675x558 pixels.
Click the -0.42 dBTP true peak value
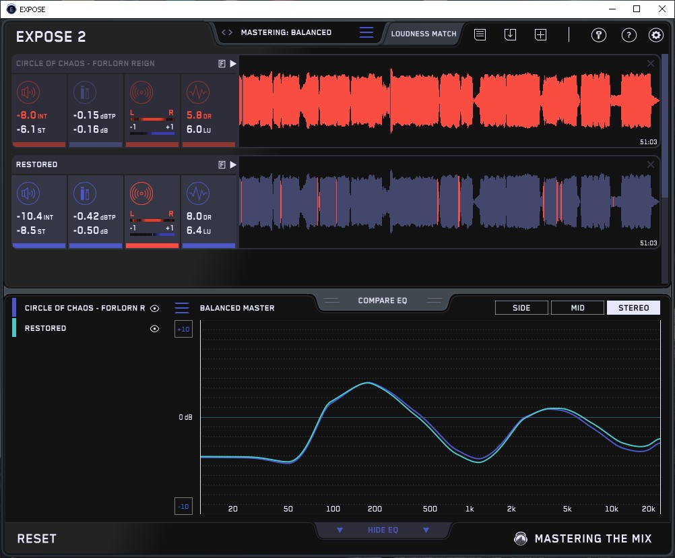pyautogui.click(x=94, y=216)
